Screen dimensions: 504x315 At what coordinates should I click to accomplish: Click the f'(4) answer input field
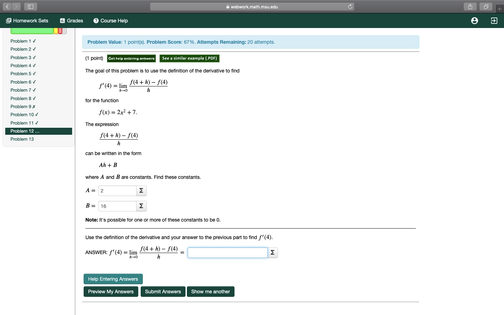tap(227, 253)
